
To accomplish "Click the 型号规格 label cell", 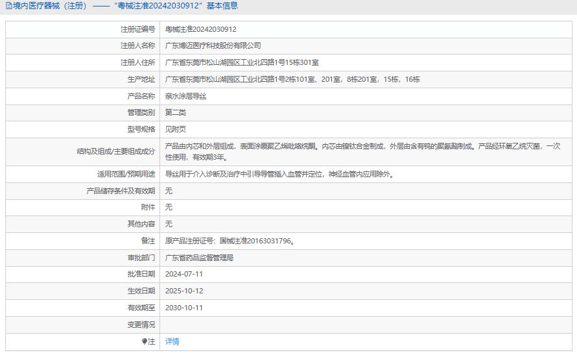I will pos(83,129).
